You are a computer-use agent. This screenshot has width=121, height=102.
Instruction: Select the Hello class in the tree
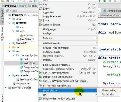(x=25, y=59)
